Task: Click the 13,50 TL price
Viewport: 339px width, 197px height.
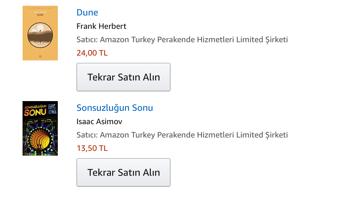Action: click(x=92, y=148)
